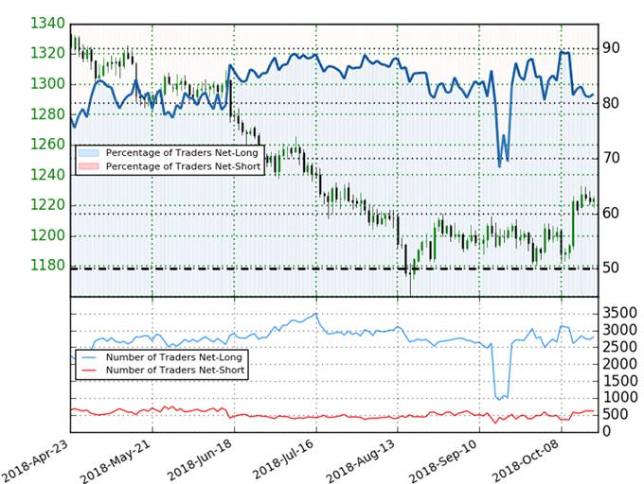644x484 pixels.
Task: Click the 2018-Aug-13 date label
Action: pos(361,461)
